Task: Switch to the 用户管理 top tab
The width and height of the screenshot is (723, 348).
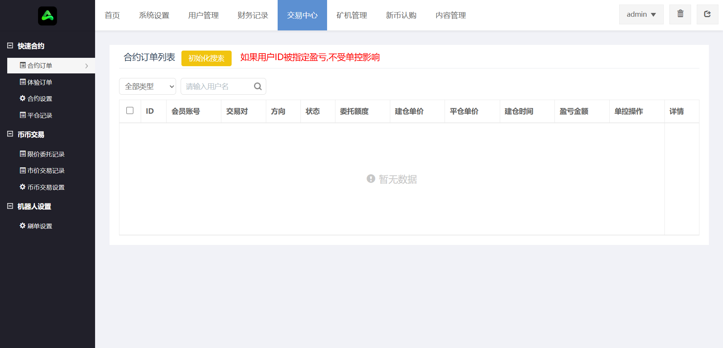Action: pyautogui.click(x=203, y=15)
